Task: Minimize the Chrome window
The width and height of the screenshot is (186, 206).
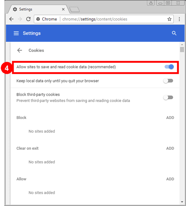Action: pos(160,3)
